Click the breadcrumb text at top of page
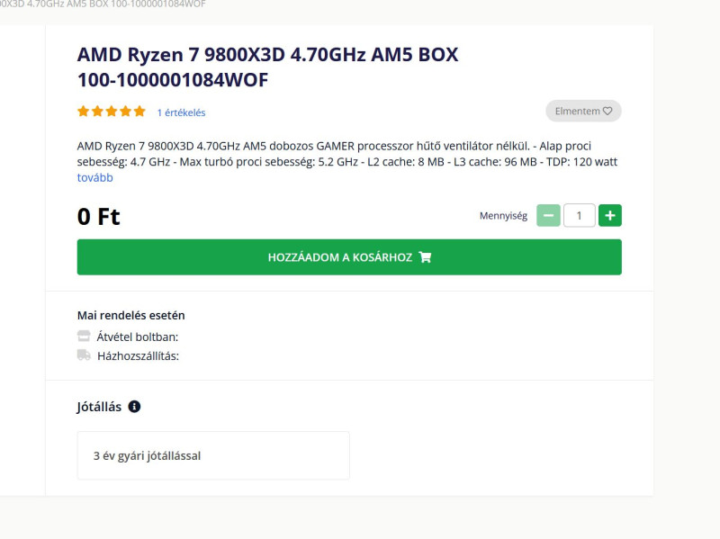 [x=103, y=4]
